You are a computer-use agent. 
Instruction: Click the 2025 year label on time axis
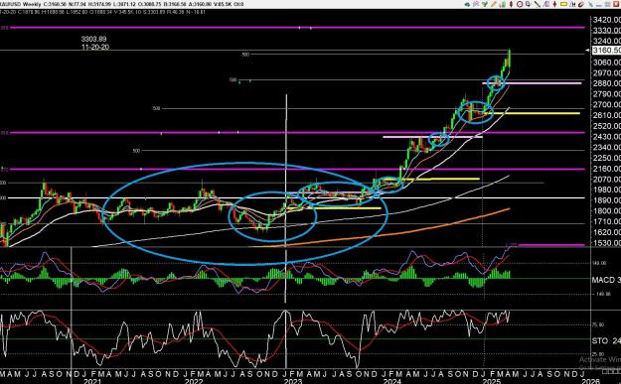click(x=491, y=381)
